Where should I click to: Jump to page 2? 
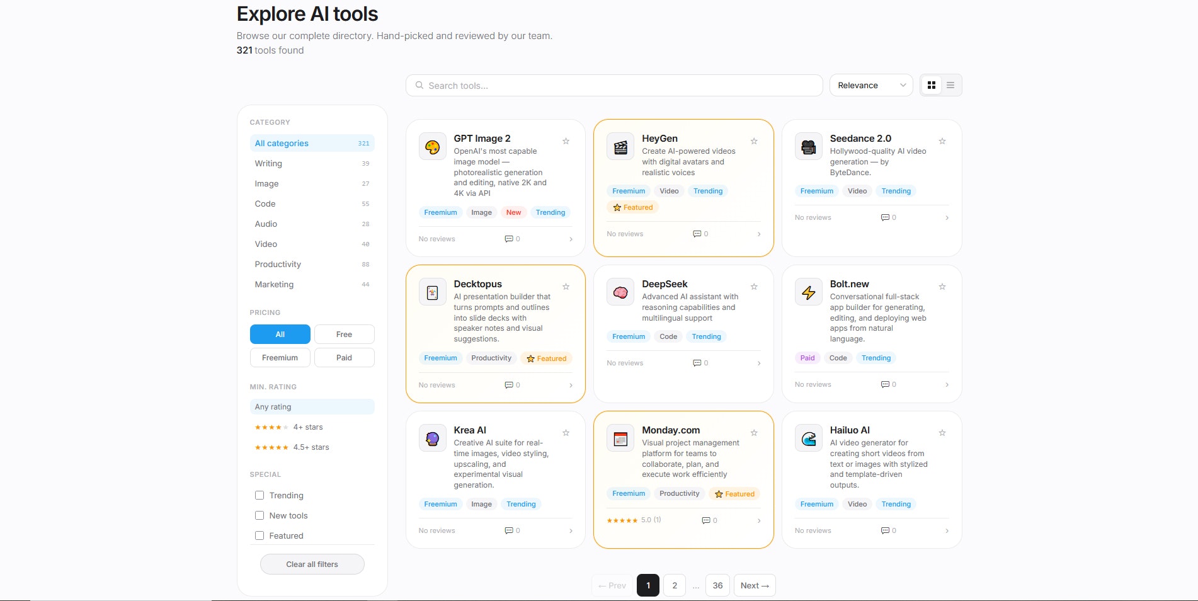click(675, 585)
